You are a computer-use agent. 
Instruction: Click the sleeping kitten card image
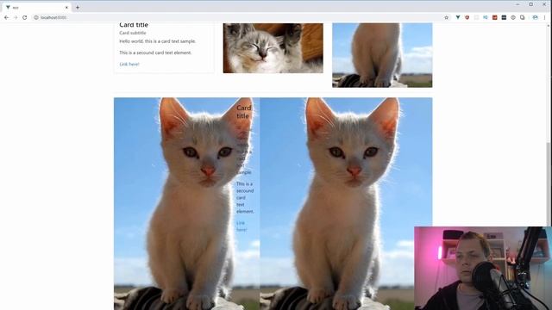(273, 48)
